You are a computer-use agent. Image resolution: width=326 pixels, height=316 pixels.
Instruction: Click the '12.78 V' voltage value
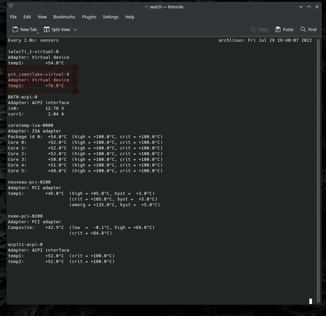click(55, 108)
